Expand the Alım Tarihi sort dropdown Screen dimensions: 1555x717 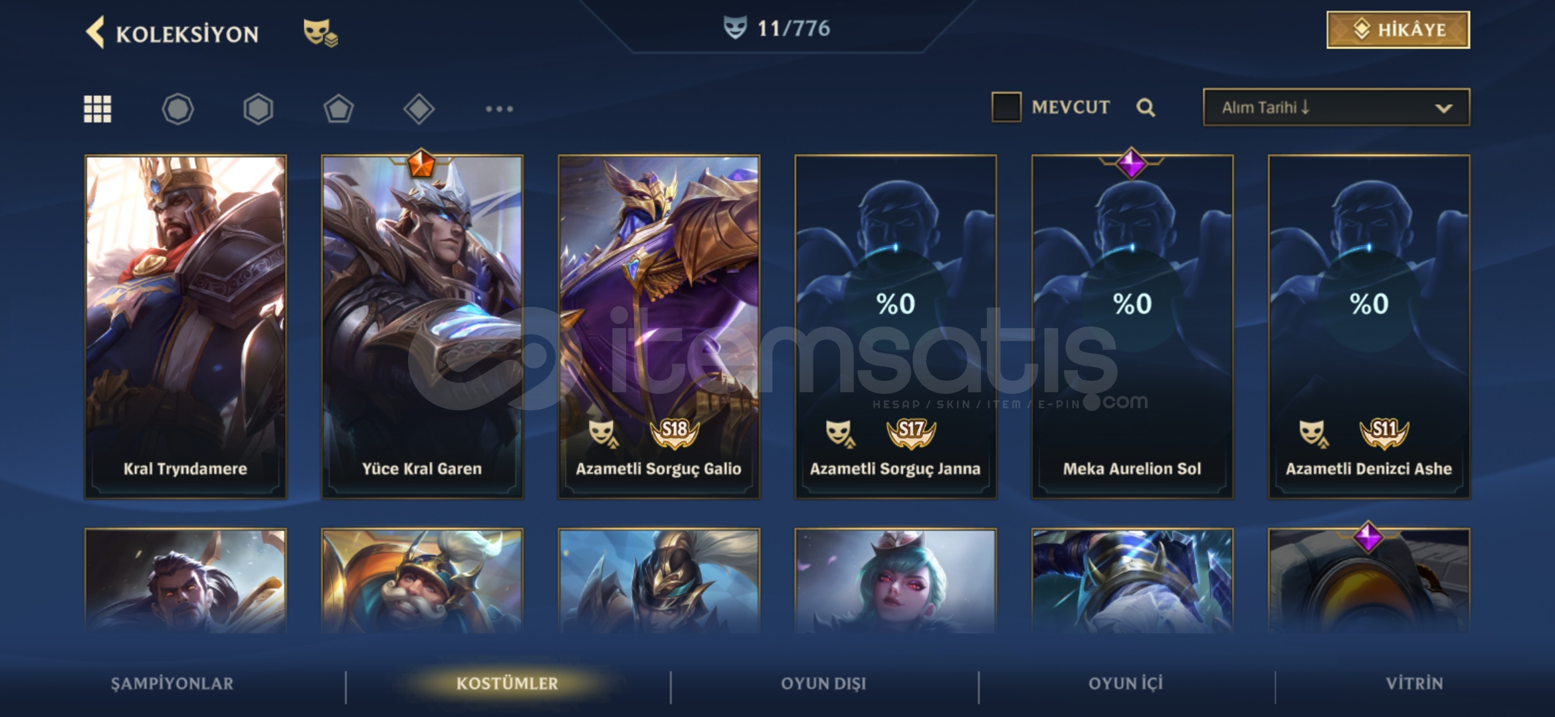coord(1336,107)
